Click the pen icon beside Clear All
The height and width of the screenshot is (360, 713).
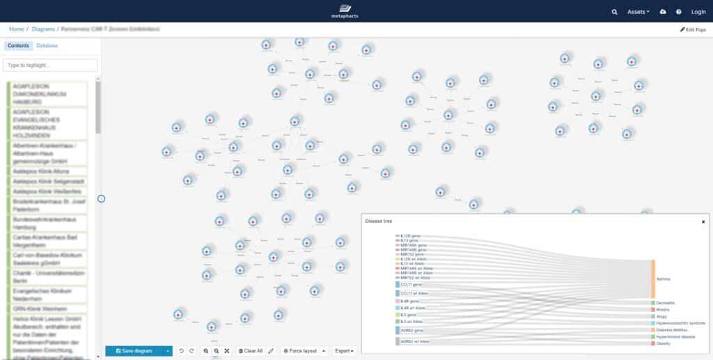click(x=271, y=351)
